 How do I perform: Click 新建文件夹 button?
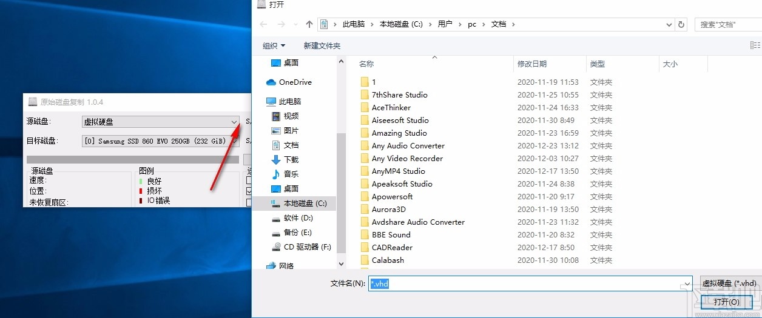tap(322, 45)
